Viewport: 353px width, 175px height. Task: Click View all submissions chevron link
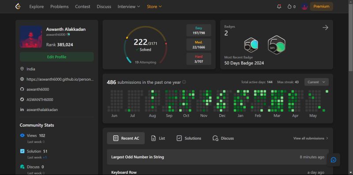coord(311,138)
